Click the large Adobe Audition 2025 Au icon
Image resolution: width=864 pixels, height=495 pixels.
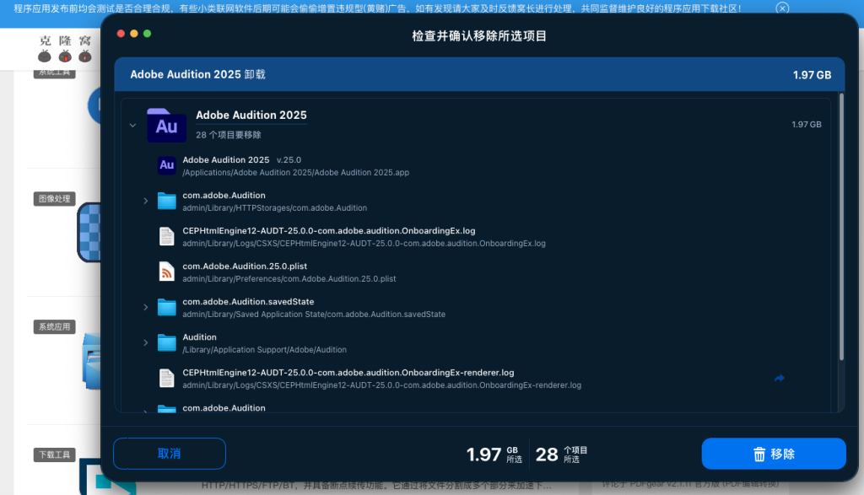pyautogui.click(x=166, y=126)
